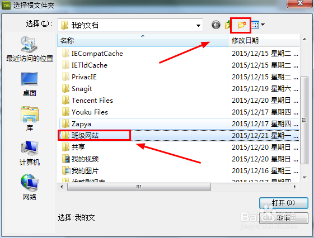The width and height of the screenshot is (314, 238).
Task: Go to Desktop (桌面) in sidebar
Action: 30,84
